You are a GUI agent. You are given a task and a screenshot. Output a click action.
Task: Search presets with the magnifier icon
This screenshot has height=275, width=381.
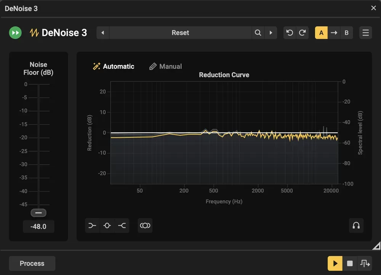tap(258, 33)
